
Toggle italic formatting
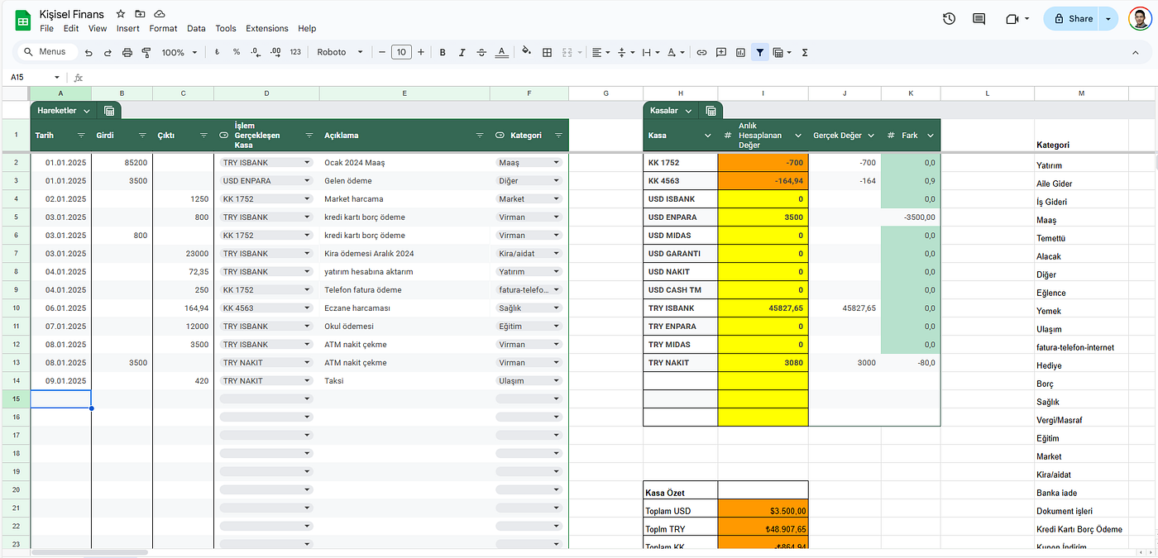click(462, 52)
